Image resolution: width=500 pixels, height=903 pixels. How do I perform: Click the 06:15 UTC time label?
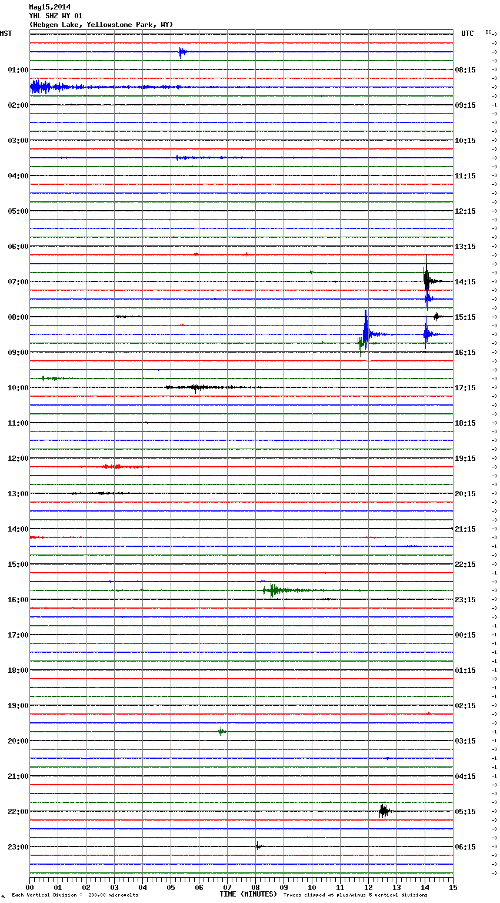click(x=465, y=847)
